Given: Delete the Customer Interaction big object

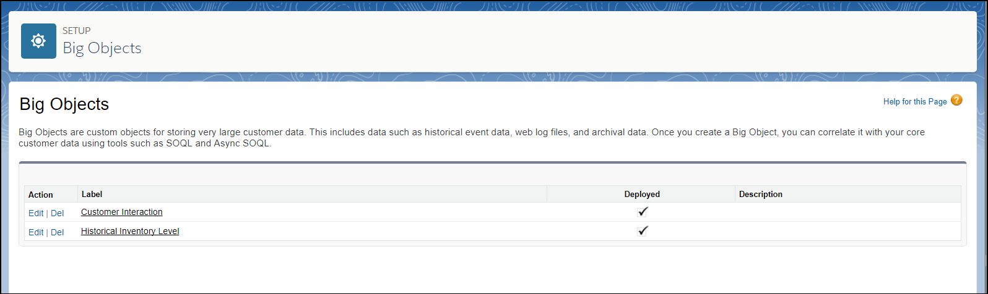Looking at the screenshot, I should point(57,213).
